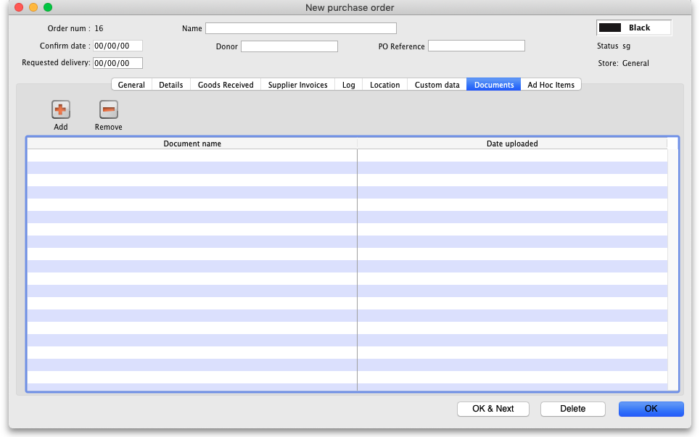Open the Custom data tab
700x437 pixels.
[x=437, y=85]
